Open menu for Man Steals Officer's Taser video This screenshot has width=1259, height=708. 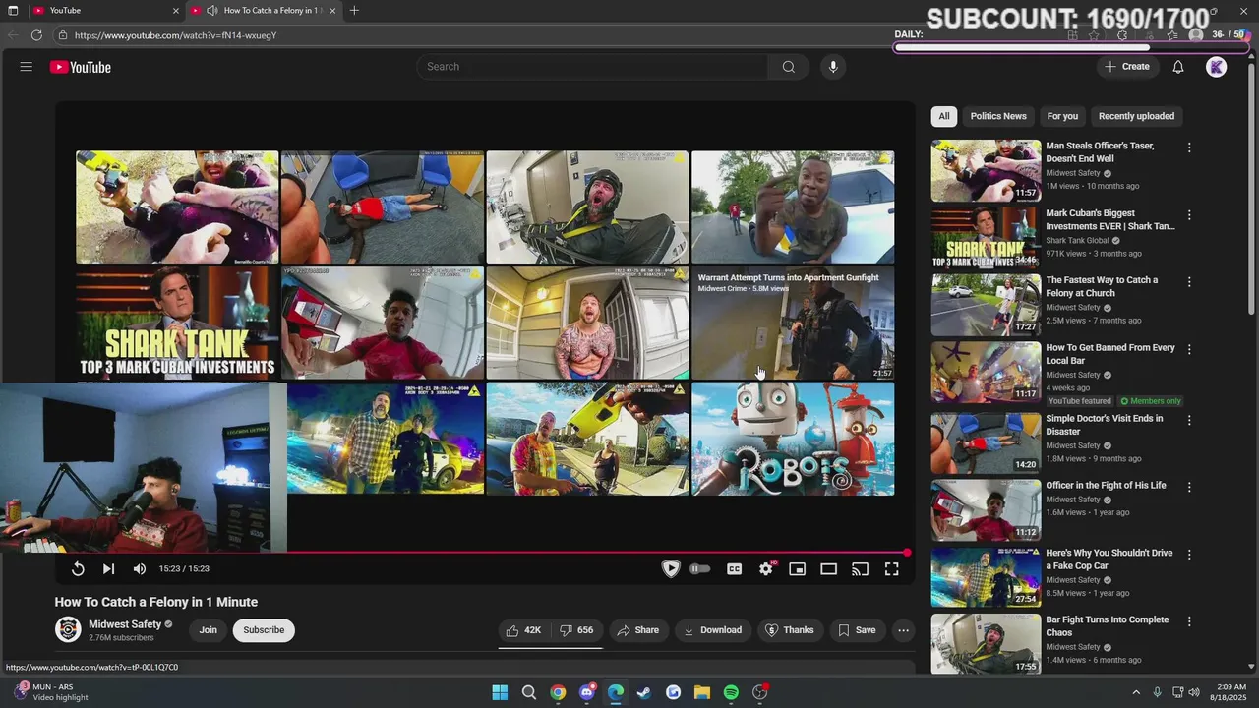point(1189,147)
